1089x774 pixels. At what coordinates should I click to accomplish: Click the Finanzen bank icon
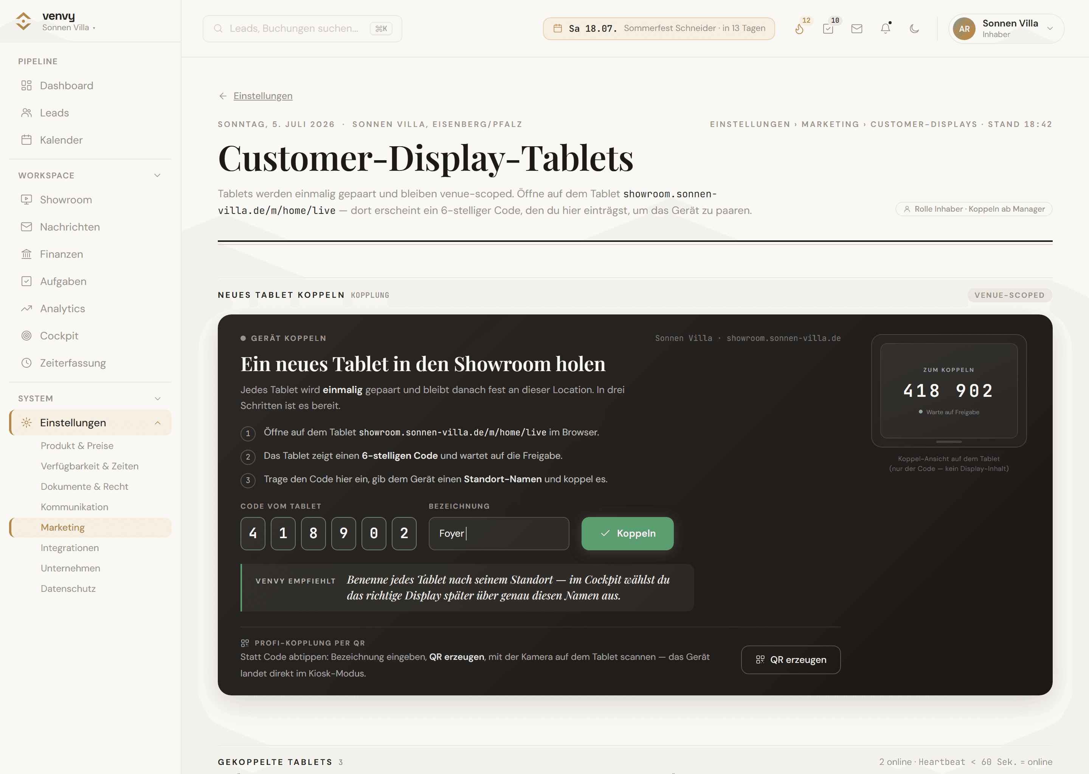[27, 254]
